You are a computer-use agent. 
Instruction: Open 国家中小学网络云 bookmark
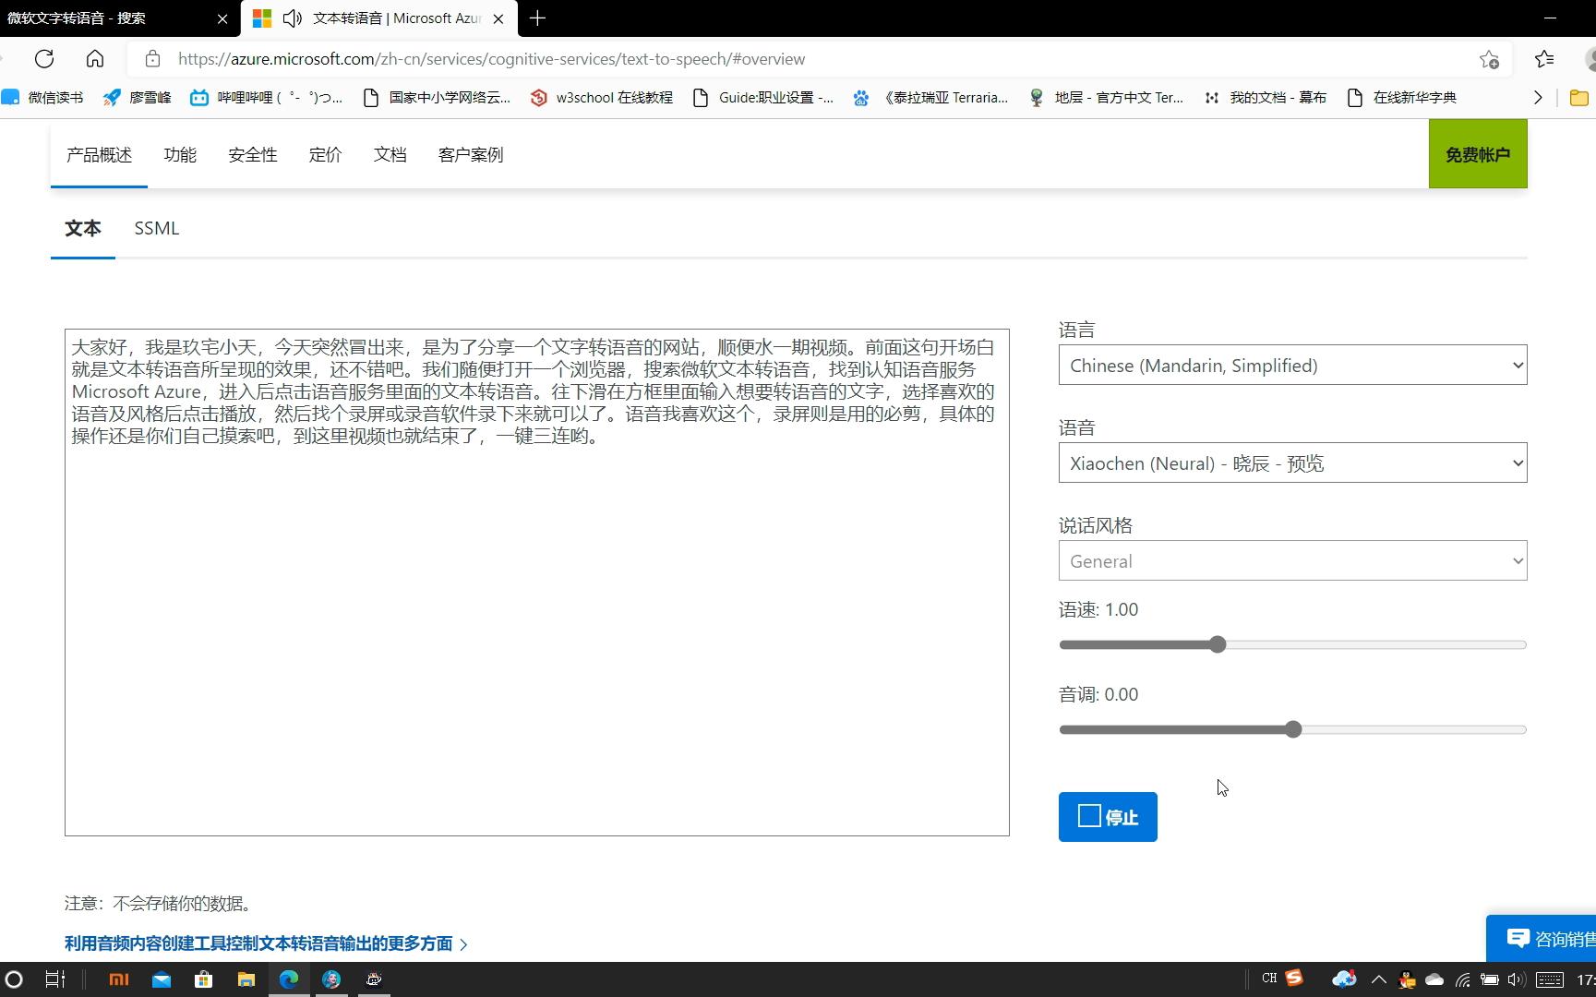[437, 97]
